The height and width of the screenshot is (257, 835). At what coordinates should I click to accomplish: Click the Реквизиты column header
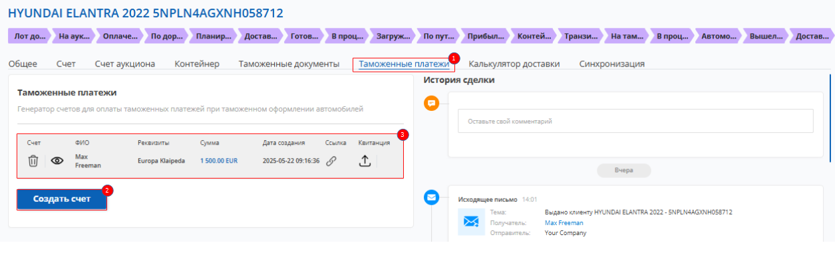tap(154, 143)
